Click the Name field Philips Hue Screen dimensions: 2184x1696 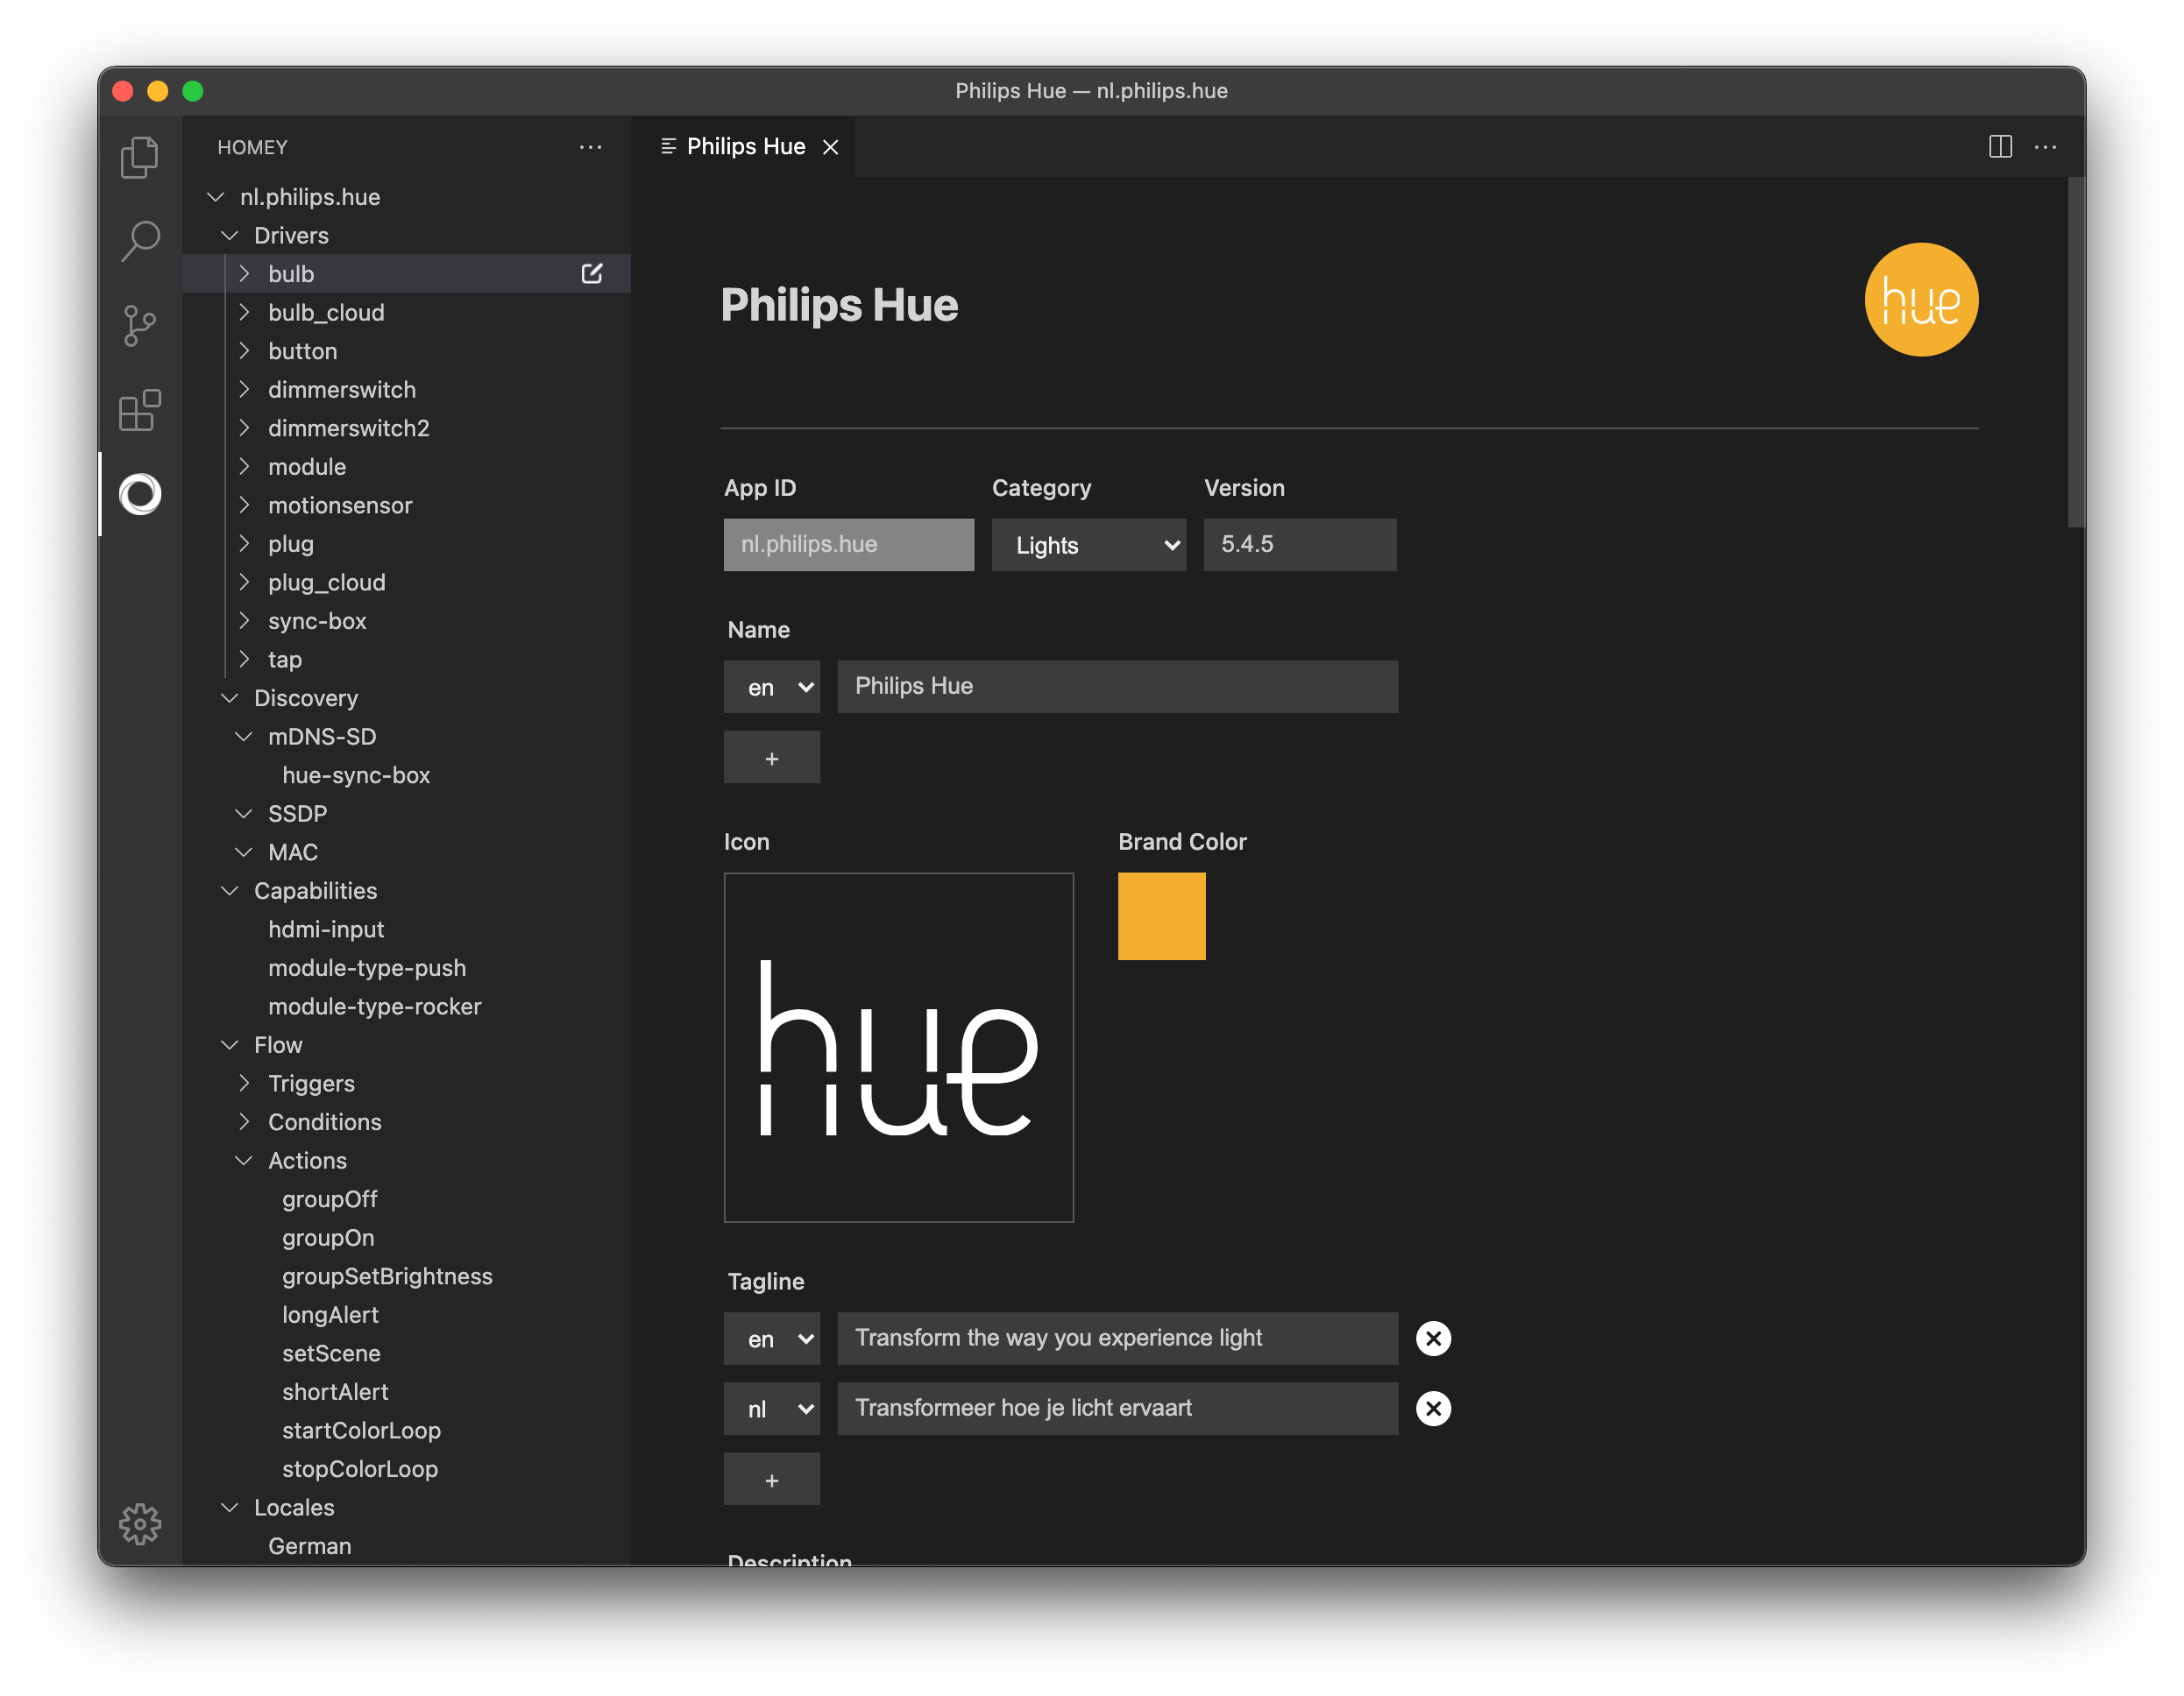[x=1118, y=687]
